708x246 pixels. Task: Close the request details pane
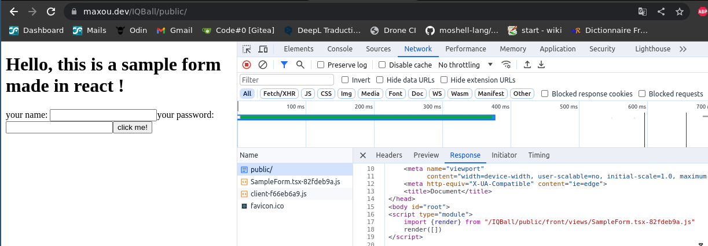point(363,155)
